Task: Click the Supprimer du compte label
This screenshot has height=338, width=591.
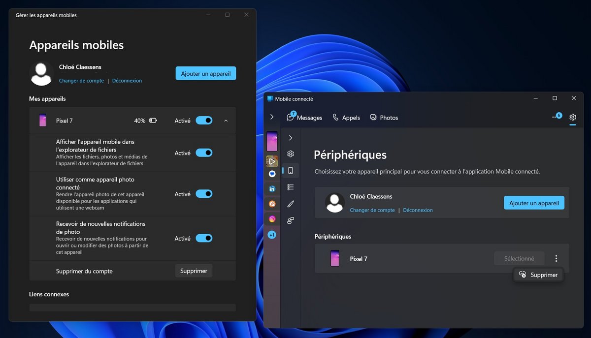Action: click(84, 271)
